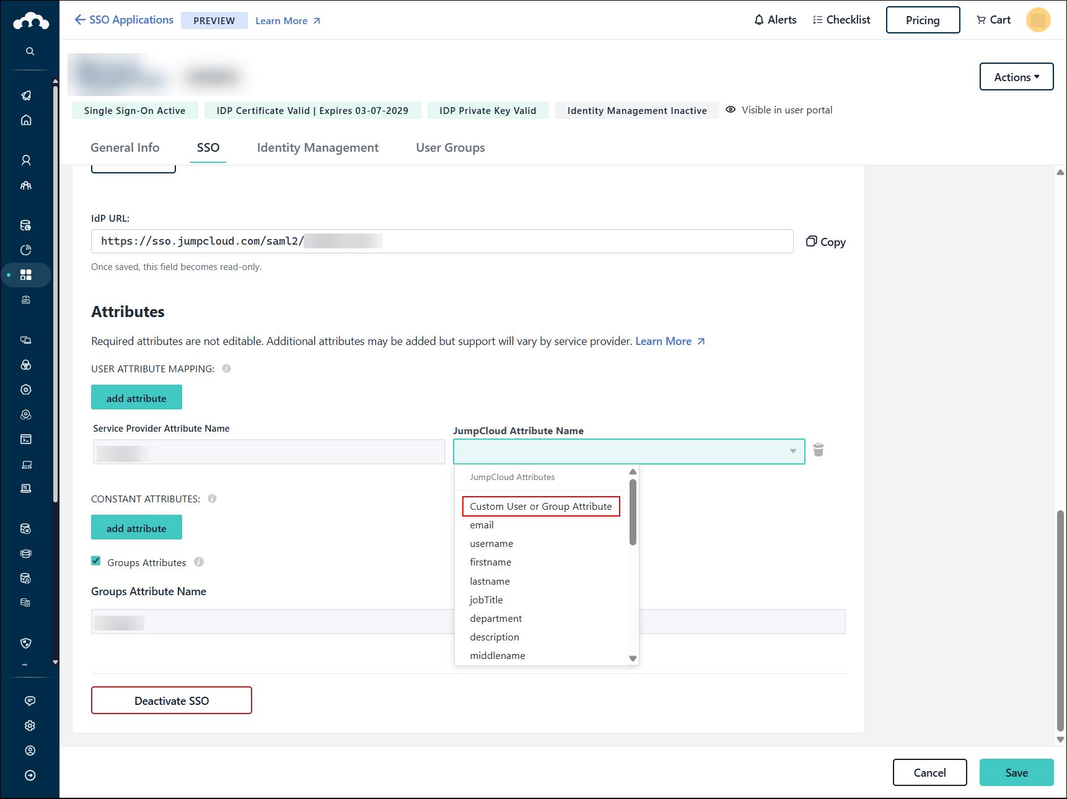This screenshot has width=1067, height=799.
Task: Open Users via the single-person sidebar icon
Action: tap(26, 160)
